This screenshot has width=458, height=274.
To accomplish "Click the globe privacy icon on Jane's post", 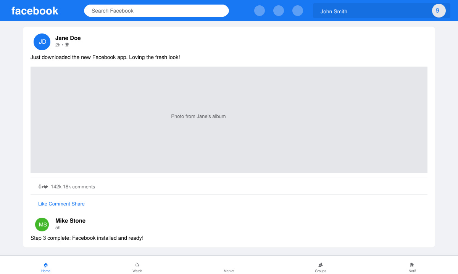I will pyautogui.click(x=67, y=45).
